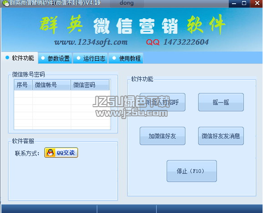Viewport: 263px width, 213px height.
Task: Maximize the window
Action: pos(244,3)
